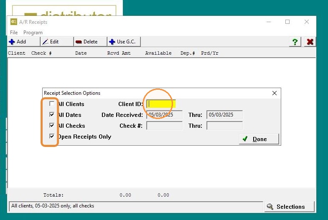Click the Date Received start field

pos(165,115)
